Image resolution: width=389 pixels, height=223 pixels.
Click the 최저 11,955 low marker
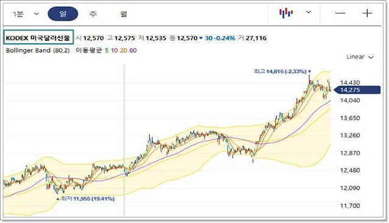[x=85, y=199]
